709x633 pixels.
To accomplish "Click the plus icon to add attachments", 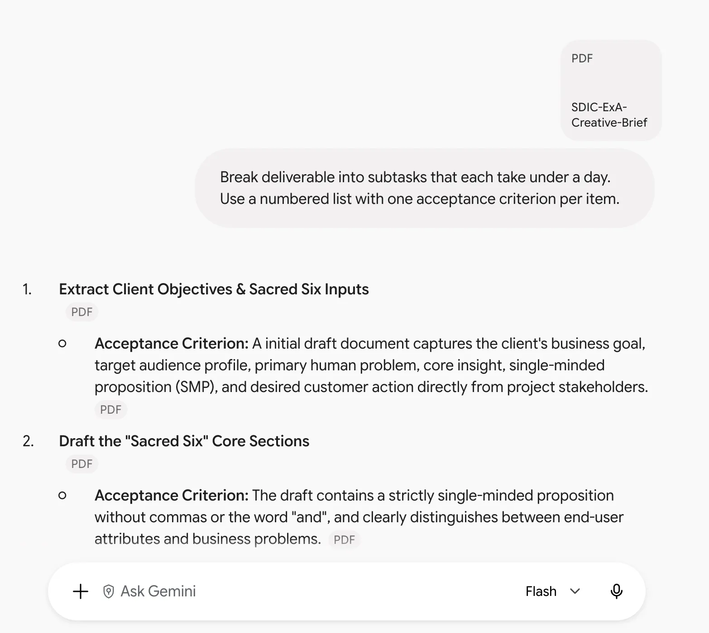I will 81,591.
